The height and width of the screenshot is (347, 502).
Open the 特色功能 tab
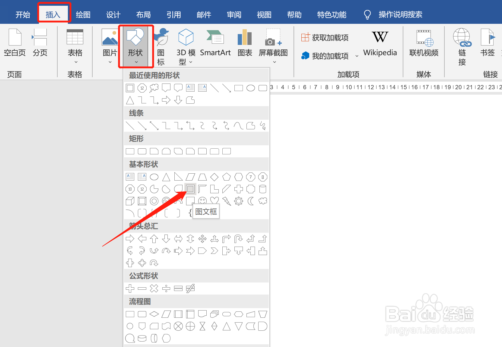[332, 14]
